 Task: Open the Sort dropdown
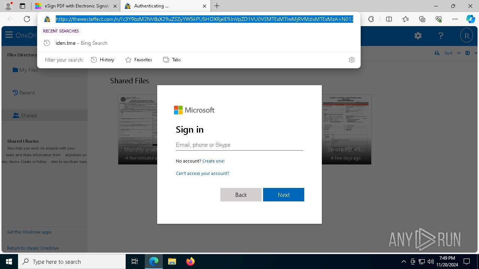[x=452, y=53]
